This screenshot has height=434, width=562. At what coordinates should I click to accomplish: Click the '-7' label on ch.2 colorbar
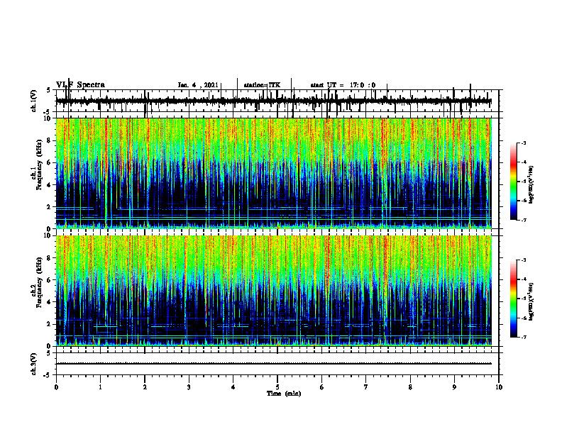coord(524,338)
